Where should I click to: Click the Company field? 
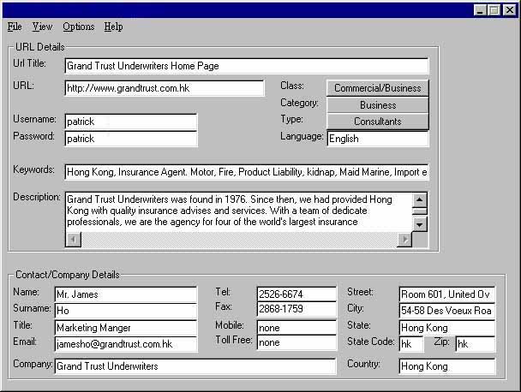195,366
